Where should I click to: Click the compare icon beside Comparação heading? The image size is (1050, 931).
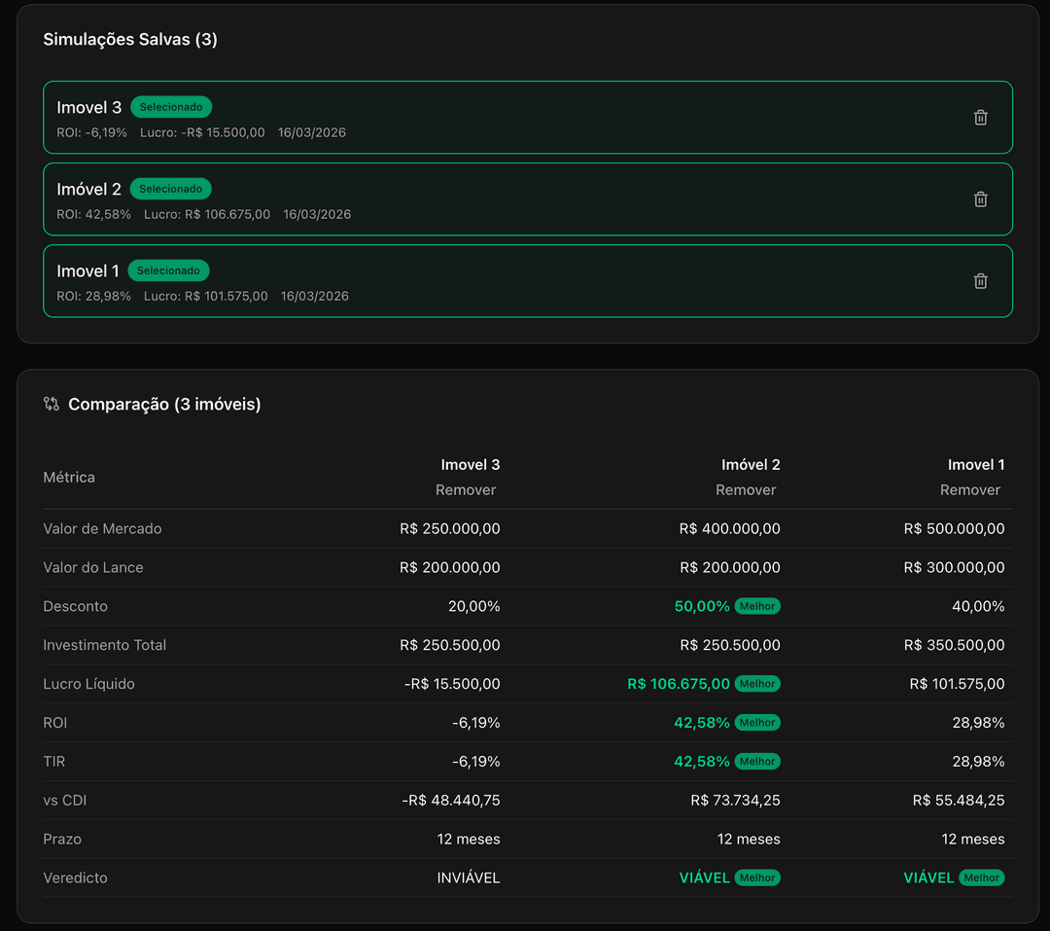tap(52, 404)
